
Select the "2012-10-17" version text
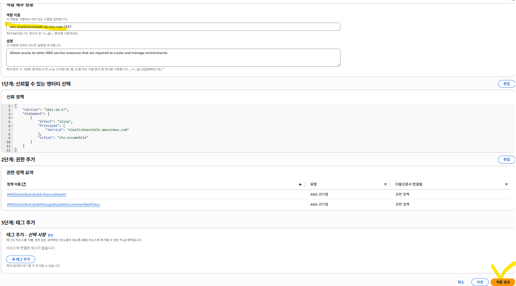55,110
